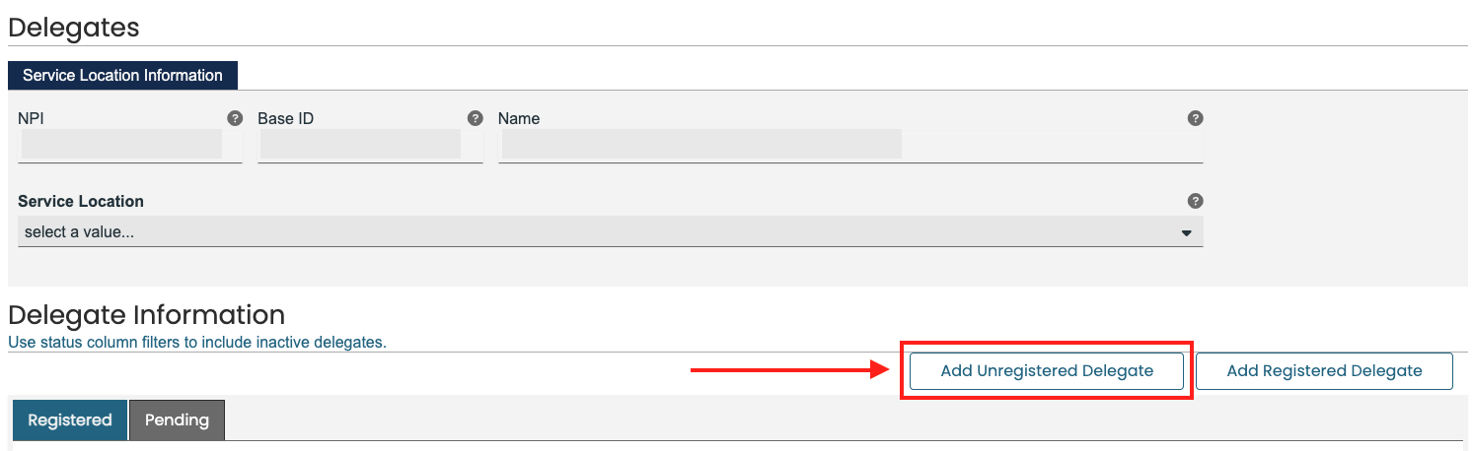The image size is (1472, 451).
Task: Open help for the Name field
Action: [x=1195, y=118]
